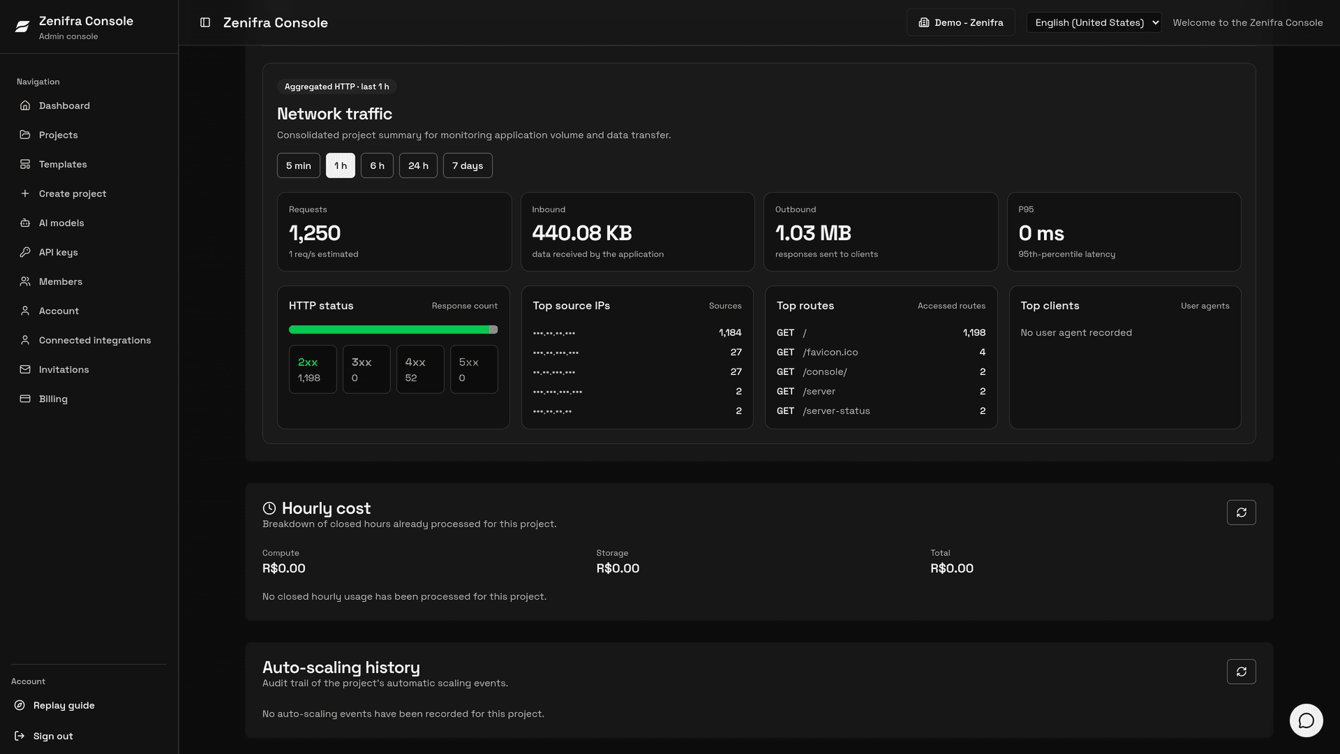Go to Account in navigation

point(89,311)
